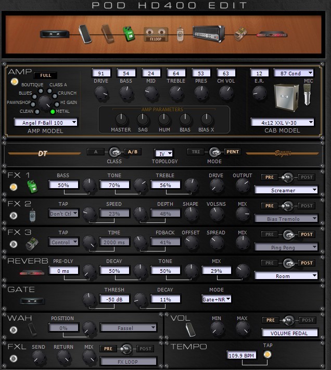This screenshot has width=331, height=370.
Task: Select the delay pedal in signal chain
Action: [240, 34]
